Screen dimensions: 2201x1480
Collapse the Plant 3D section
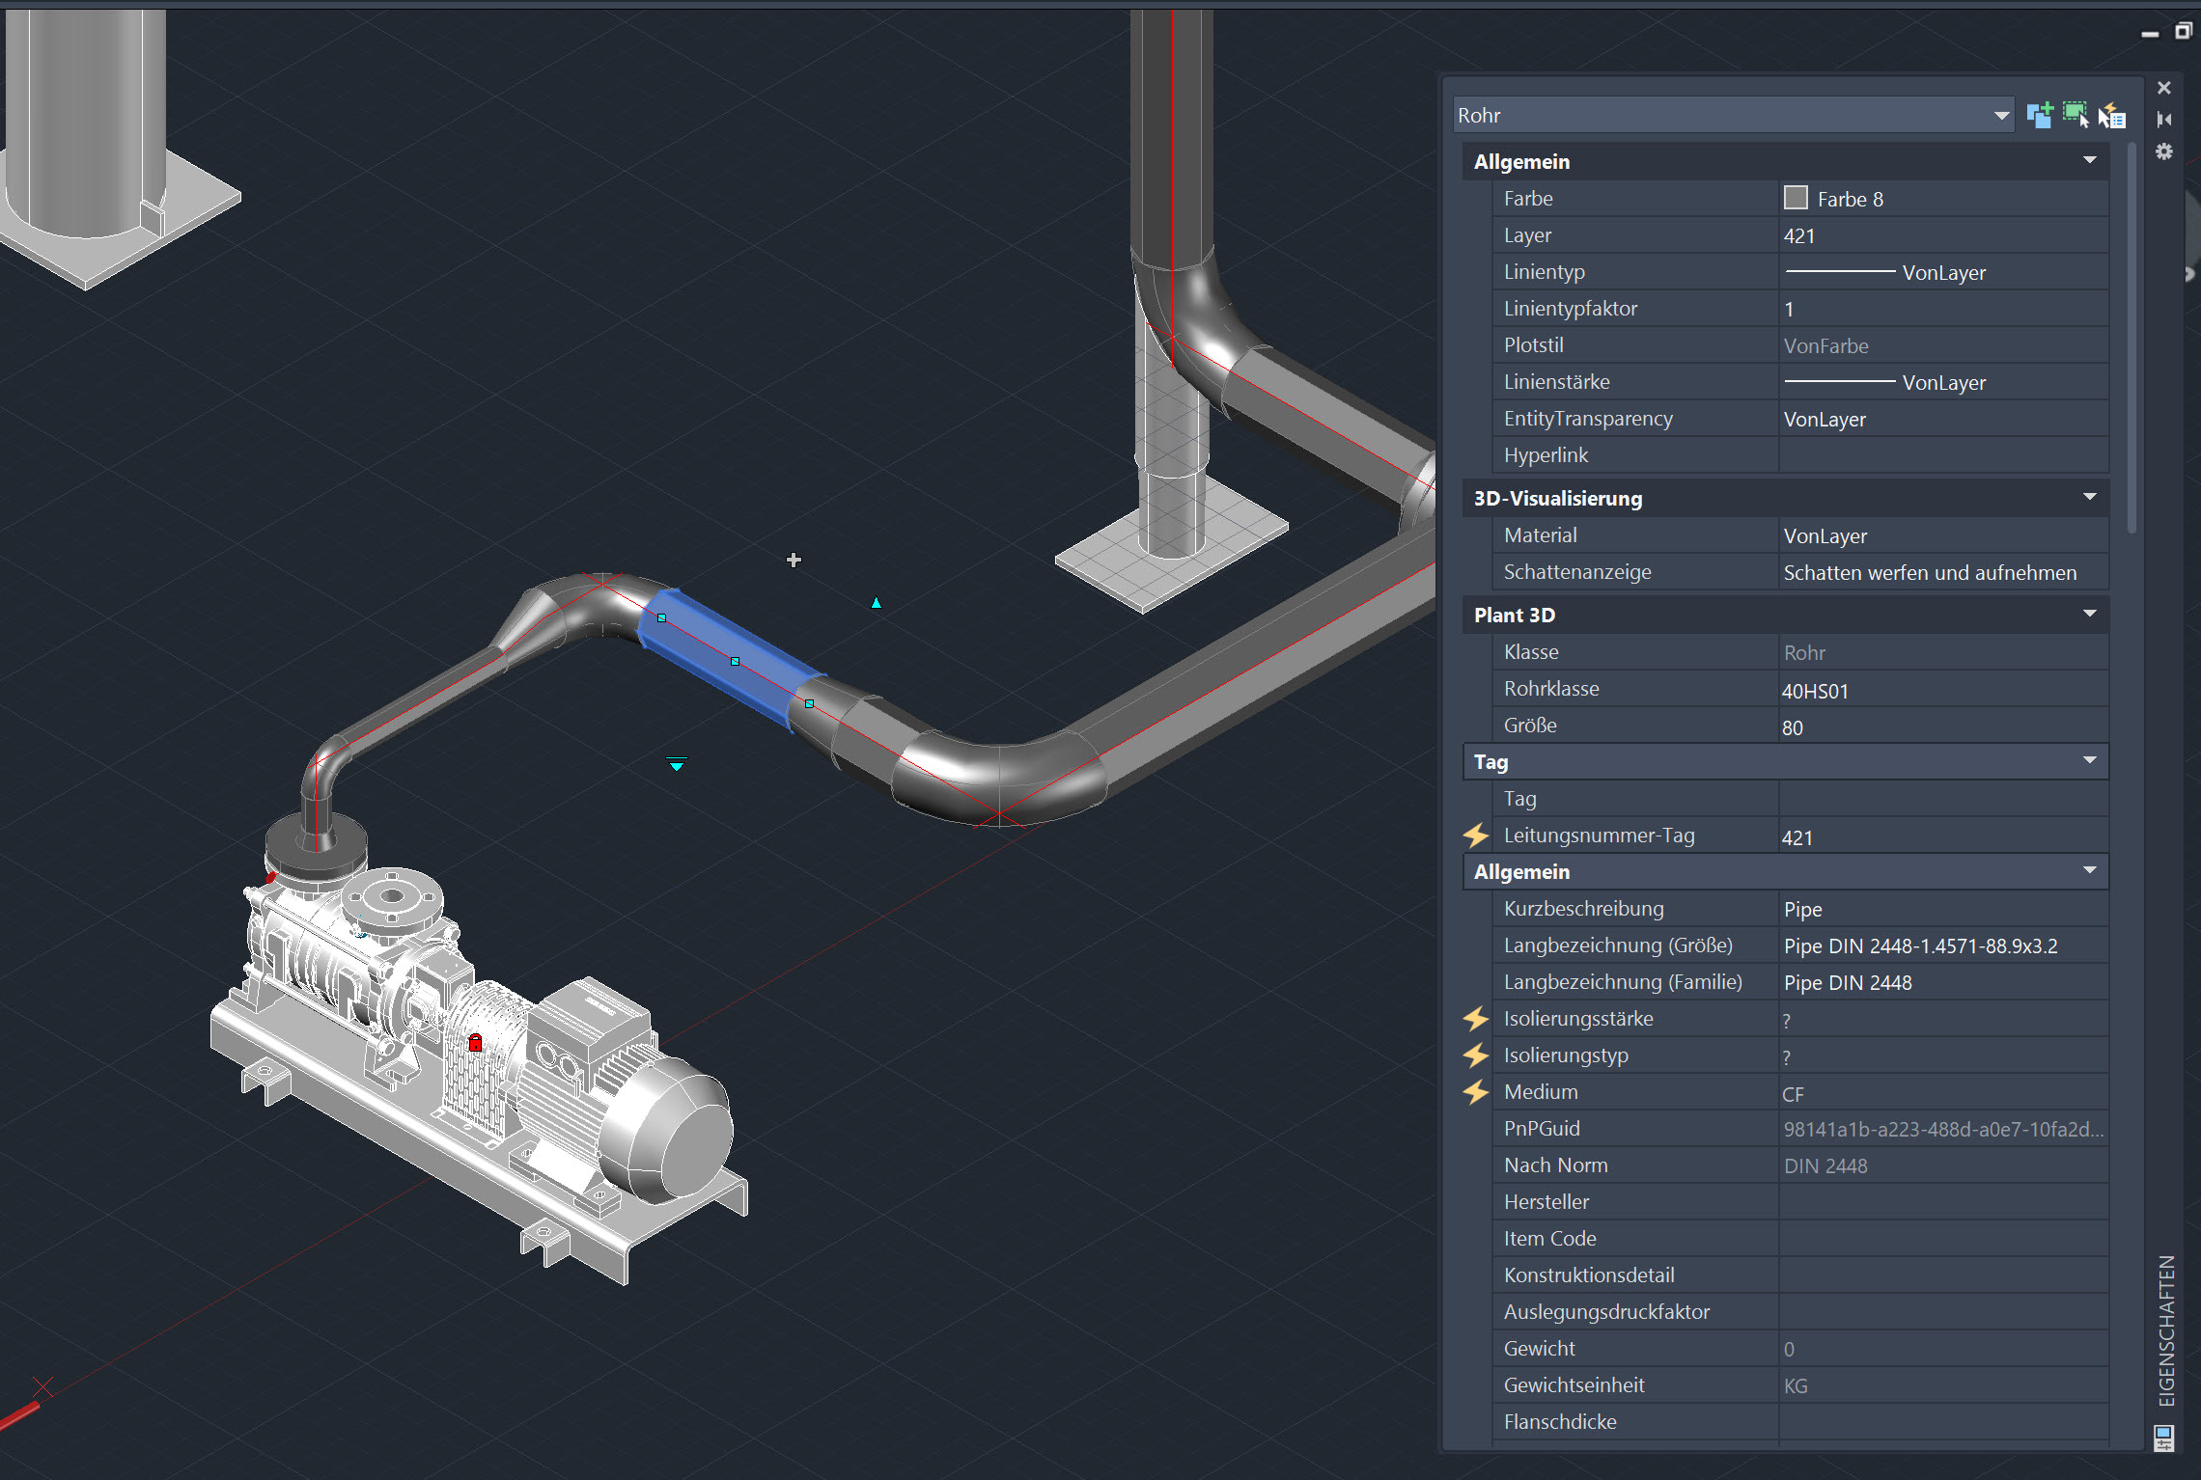click(x=2089, y=615)
